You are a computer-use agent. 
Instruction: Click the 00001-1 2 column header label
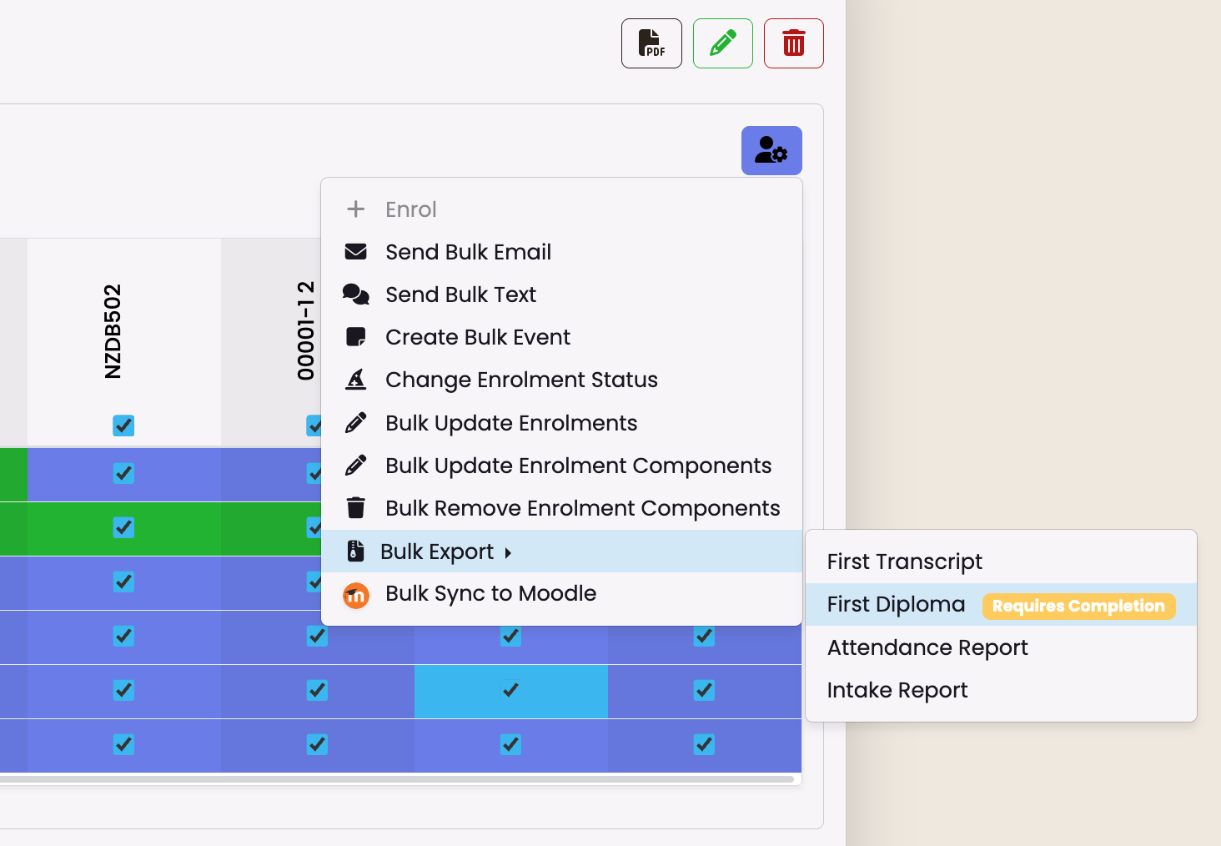306,330
